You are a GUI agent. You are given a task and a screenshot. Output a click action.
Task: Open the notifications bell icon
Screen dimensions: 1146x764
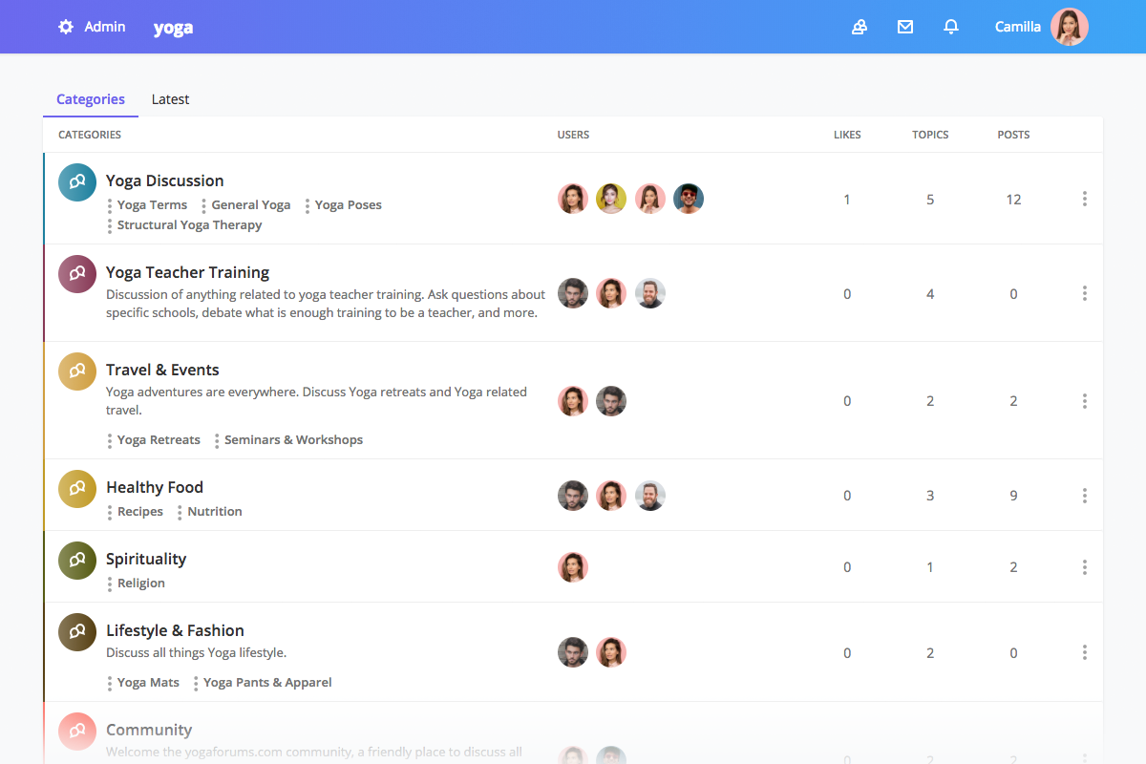click(950, 27)
